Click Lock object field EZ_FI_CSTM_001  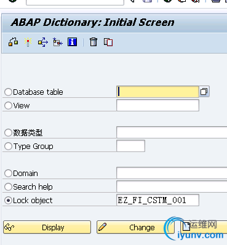(157, 200)
